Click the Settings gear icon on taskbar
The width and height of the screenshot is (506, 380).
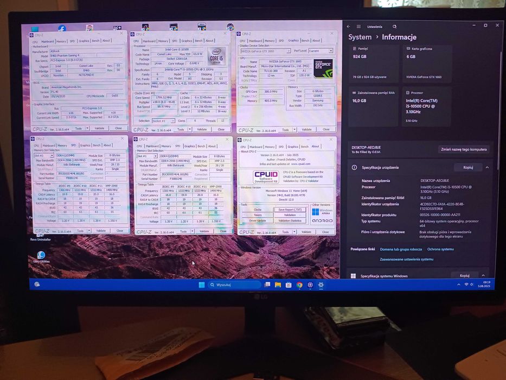[x=321, y=284]
